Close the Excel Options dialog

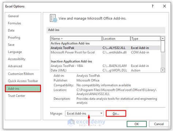click(164, 6)
